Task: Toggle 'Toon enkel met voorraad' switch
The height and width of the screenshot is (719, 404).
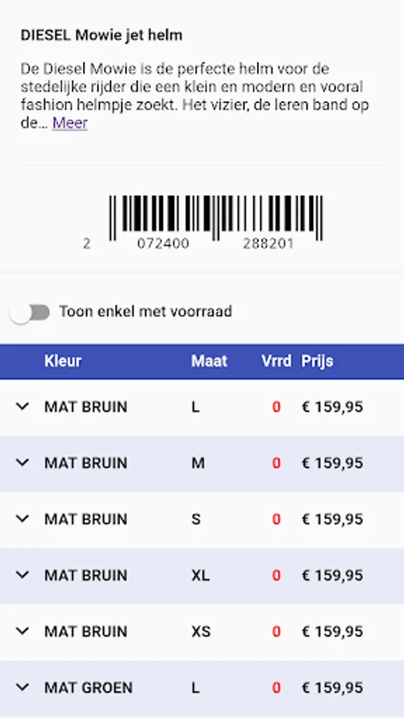Action: pos(30,312)
